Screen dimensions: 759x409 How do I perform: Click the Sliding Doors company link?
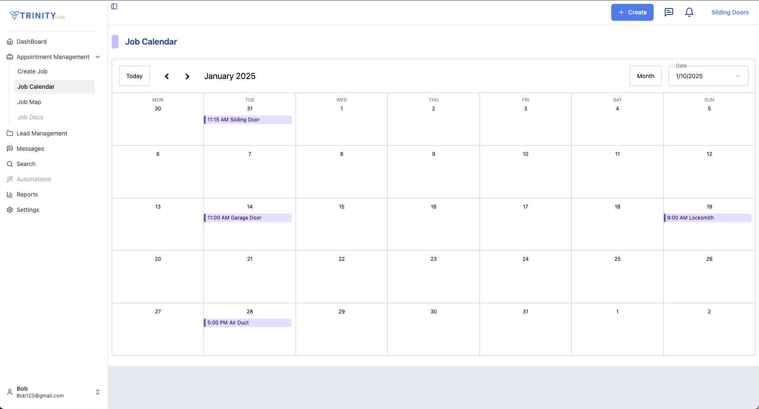[730, 12]
